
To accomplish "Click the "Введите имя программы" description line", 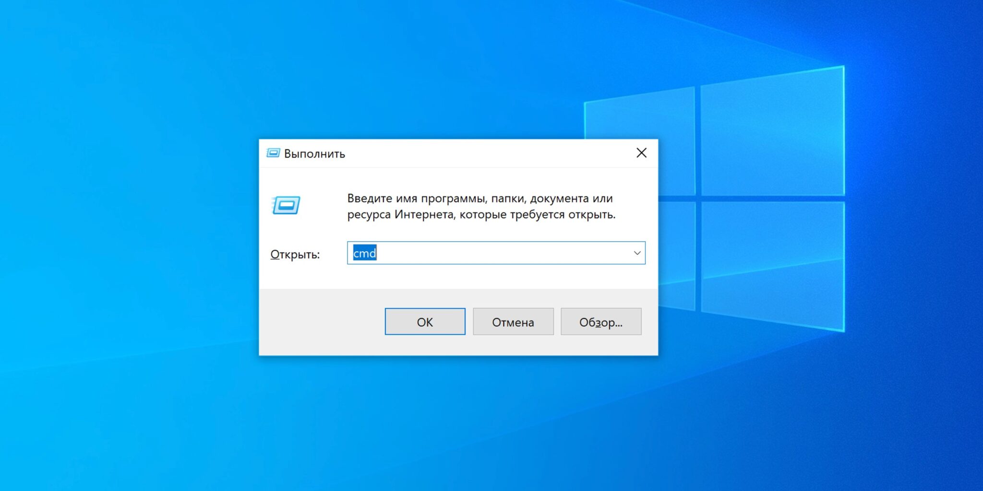I will (480, 199).
